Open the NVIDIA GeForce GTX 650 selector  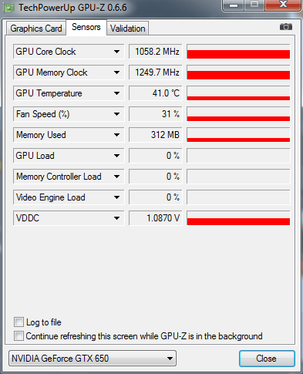[x=93, y=359]
